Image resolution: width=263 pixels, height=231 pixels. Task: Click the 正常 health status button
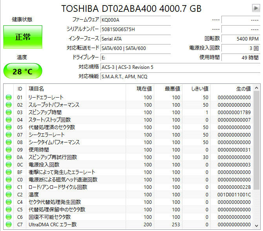click(x=23, y=37)
